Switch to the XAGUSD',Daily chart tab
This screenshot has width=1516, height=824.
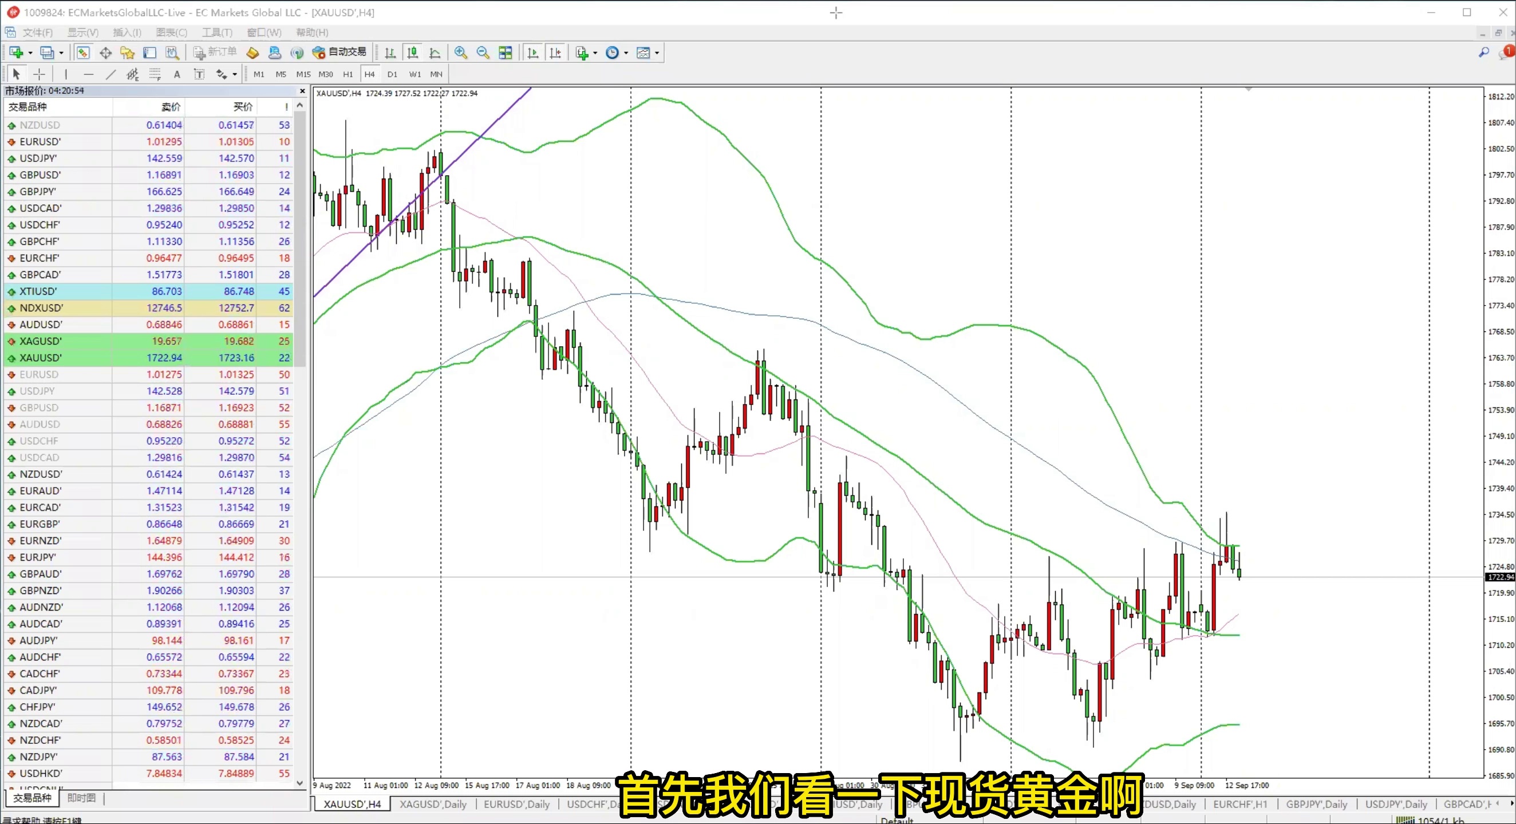coord(433,804)
